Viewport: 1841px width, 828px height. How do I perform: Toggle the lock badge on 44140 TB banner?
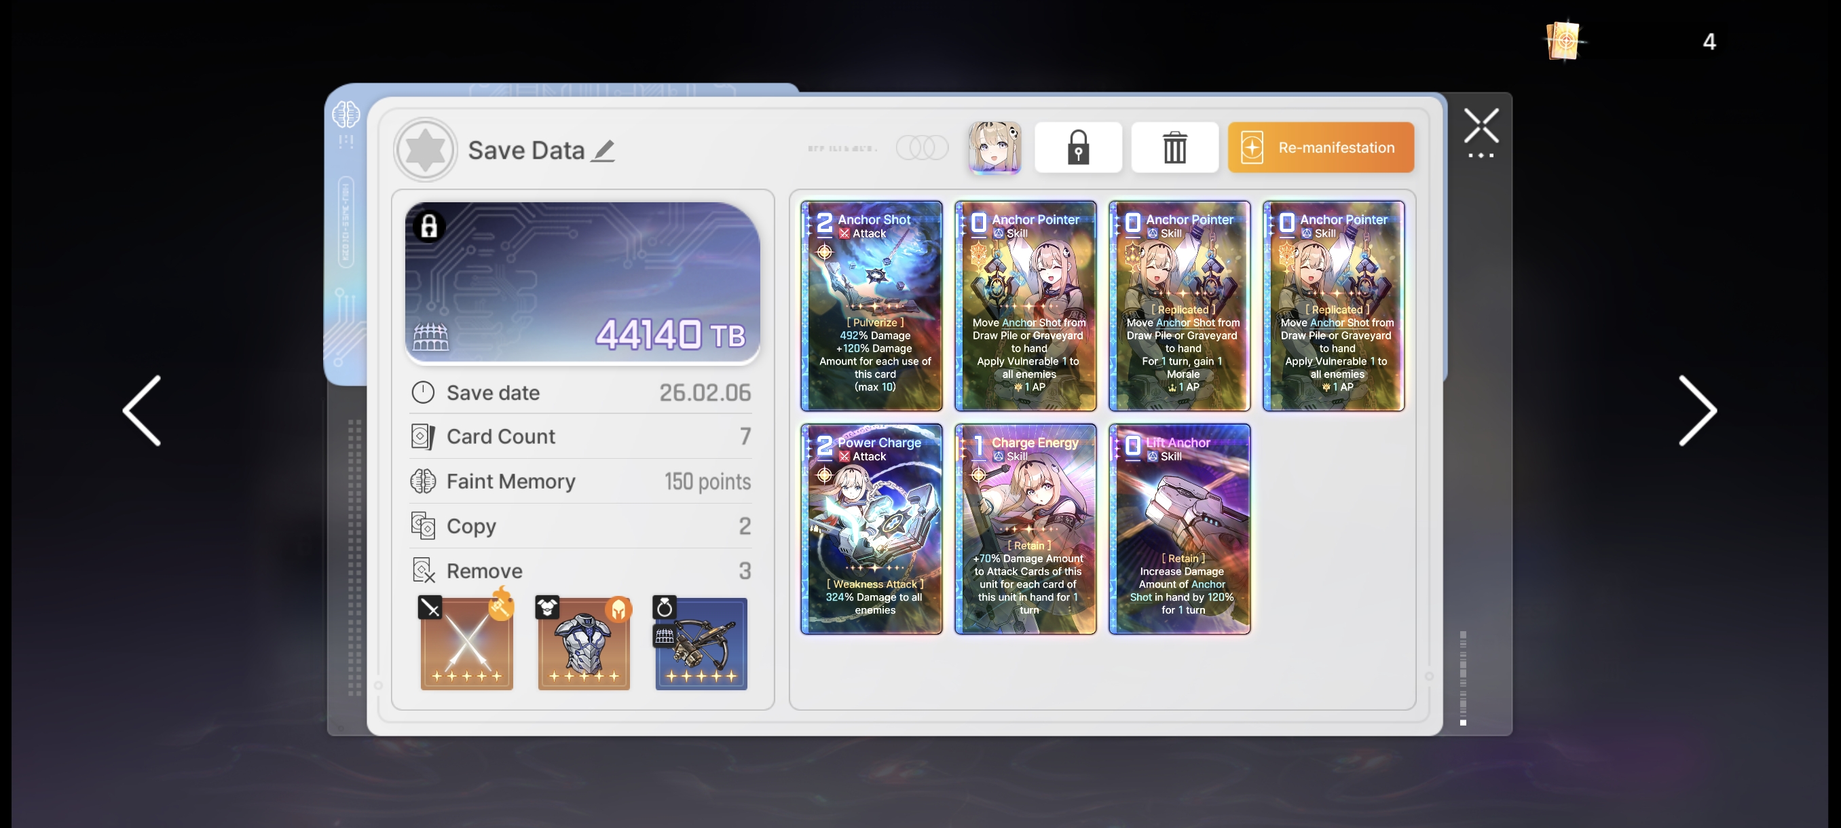[429, 227]
